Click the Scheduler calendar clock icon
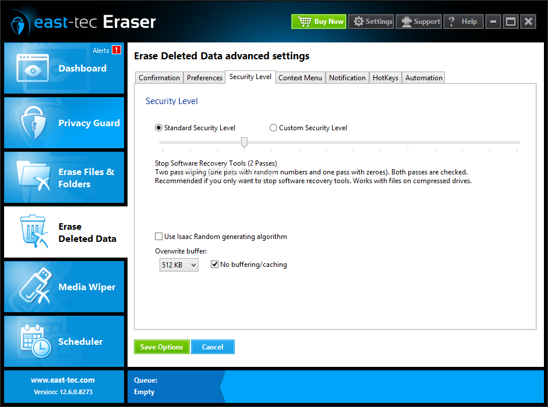Image resolution: width=548 pixels, height=407 pixels. pos(36,341)
